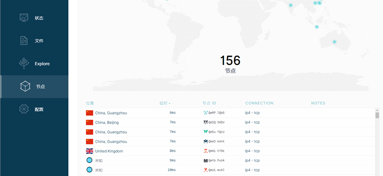Viewport: 383px width, 176px height.
Task: Click the peer list scrollbar thumb
Action: (377, 115)
